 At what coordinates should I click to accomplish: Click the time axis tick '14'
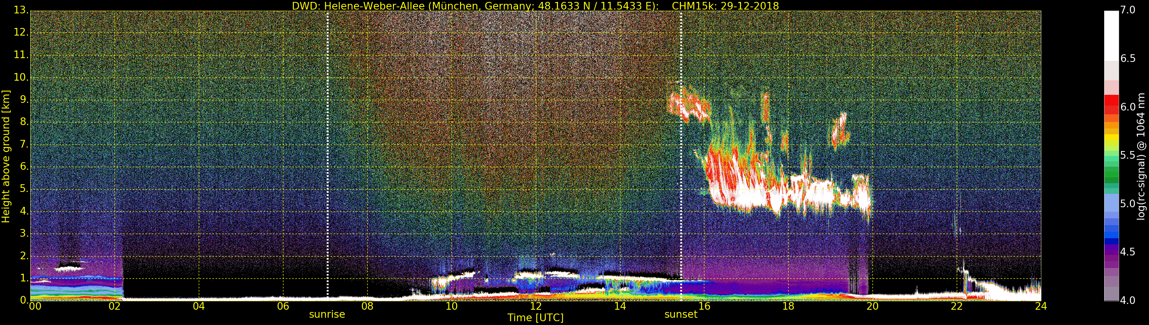[620, 306]
